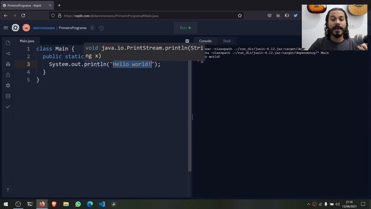This screenshot has height=209, width=371.
Task: Go back in browser
Action: point(6,16)
